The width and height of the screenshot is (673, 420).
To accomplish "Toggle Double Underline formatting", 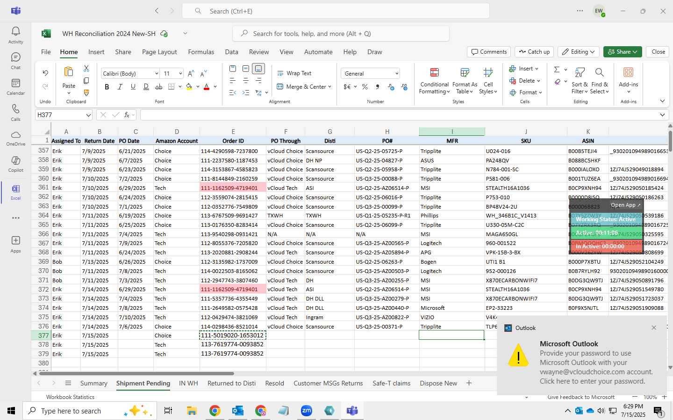I will pos(146,87).
